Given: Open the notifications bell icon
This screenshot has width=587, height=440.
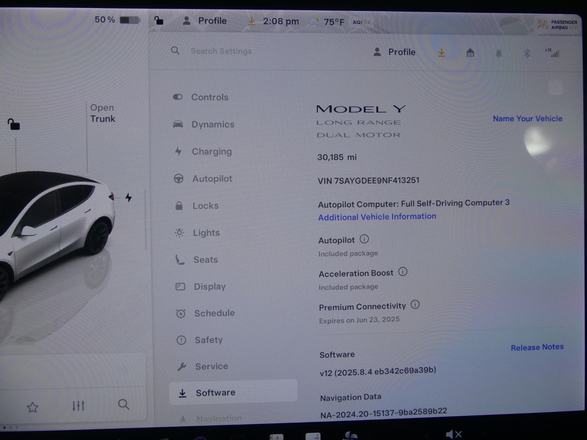Looking at the screenshot, I should [499, 53].
